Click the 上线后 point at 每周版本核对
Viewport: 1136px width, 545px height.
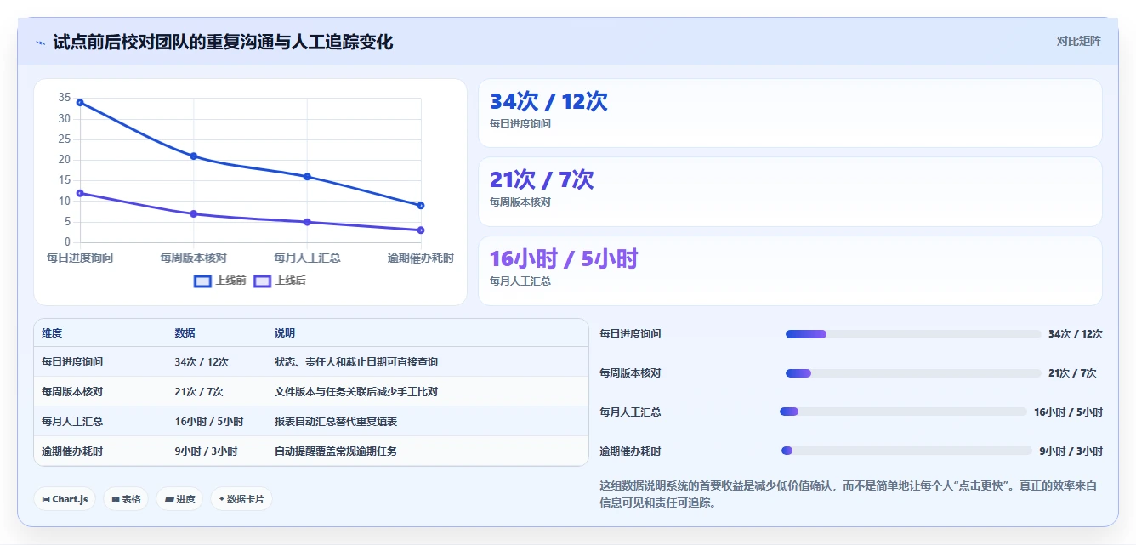pyautogui.click(x=194, y=214)
